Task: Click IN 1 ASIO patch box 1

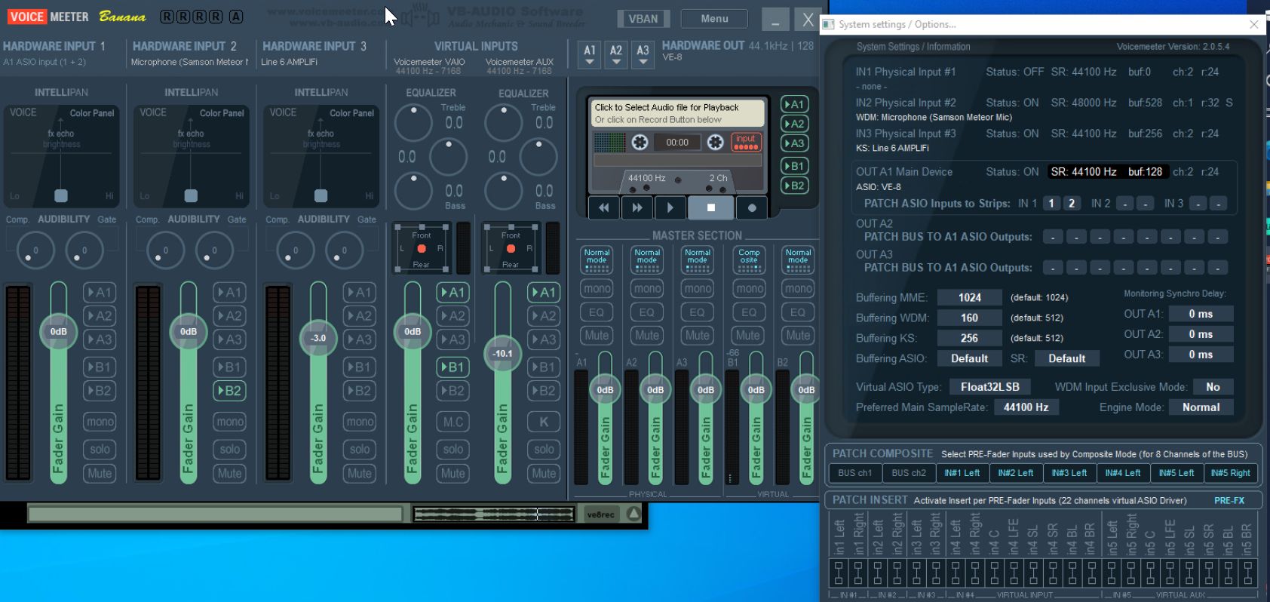Action: pyautogui.click(x=1051, y=203)
